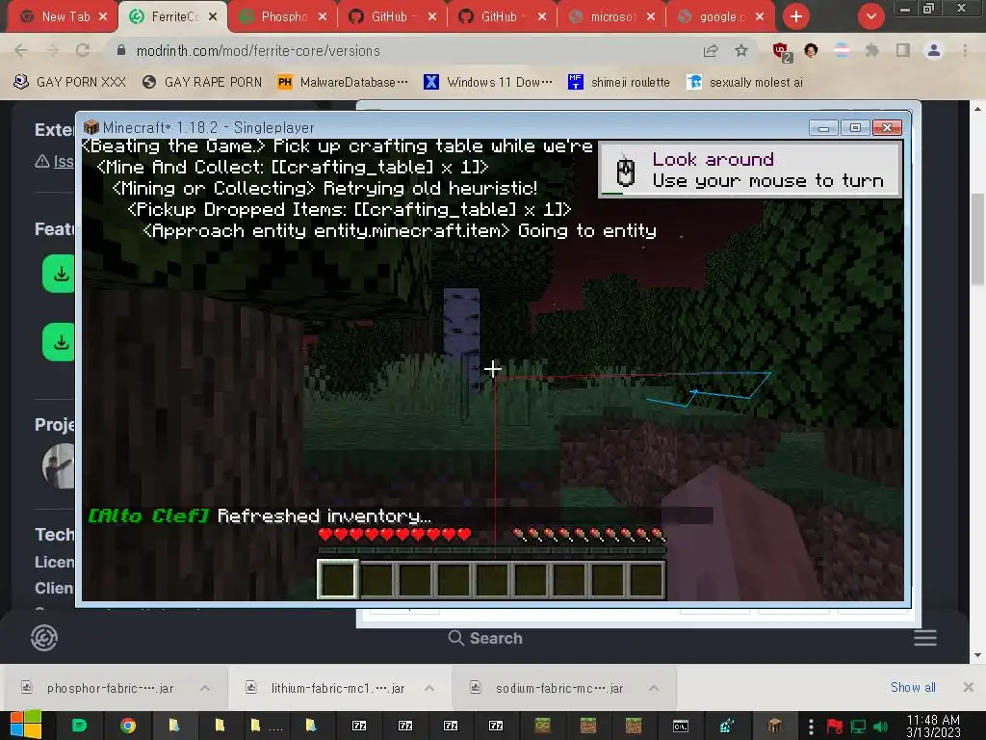This screenshot has width=986, height=740.
Task: Toggle the browser side panel
Action: click(903, 50)
